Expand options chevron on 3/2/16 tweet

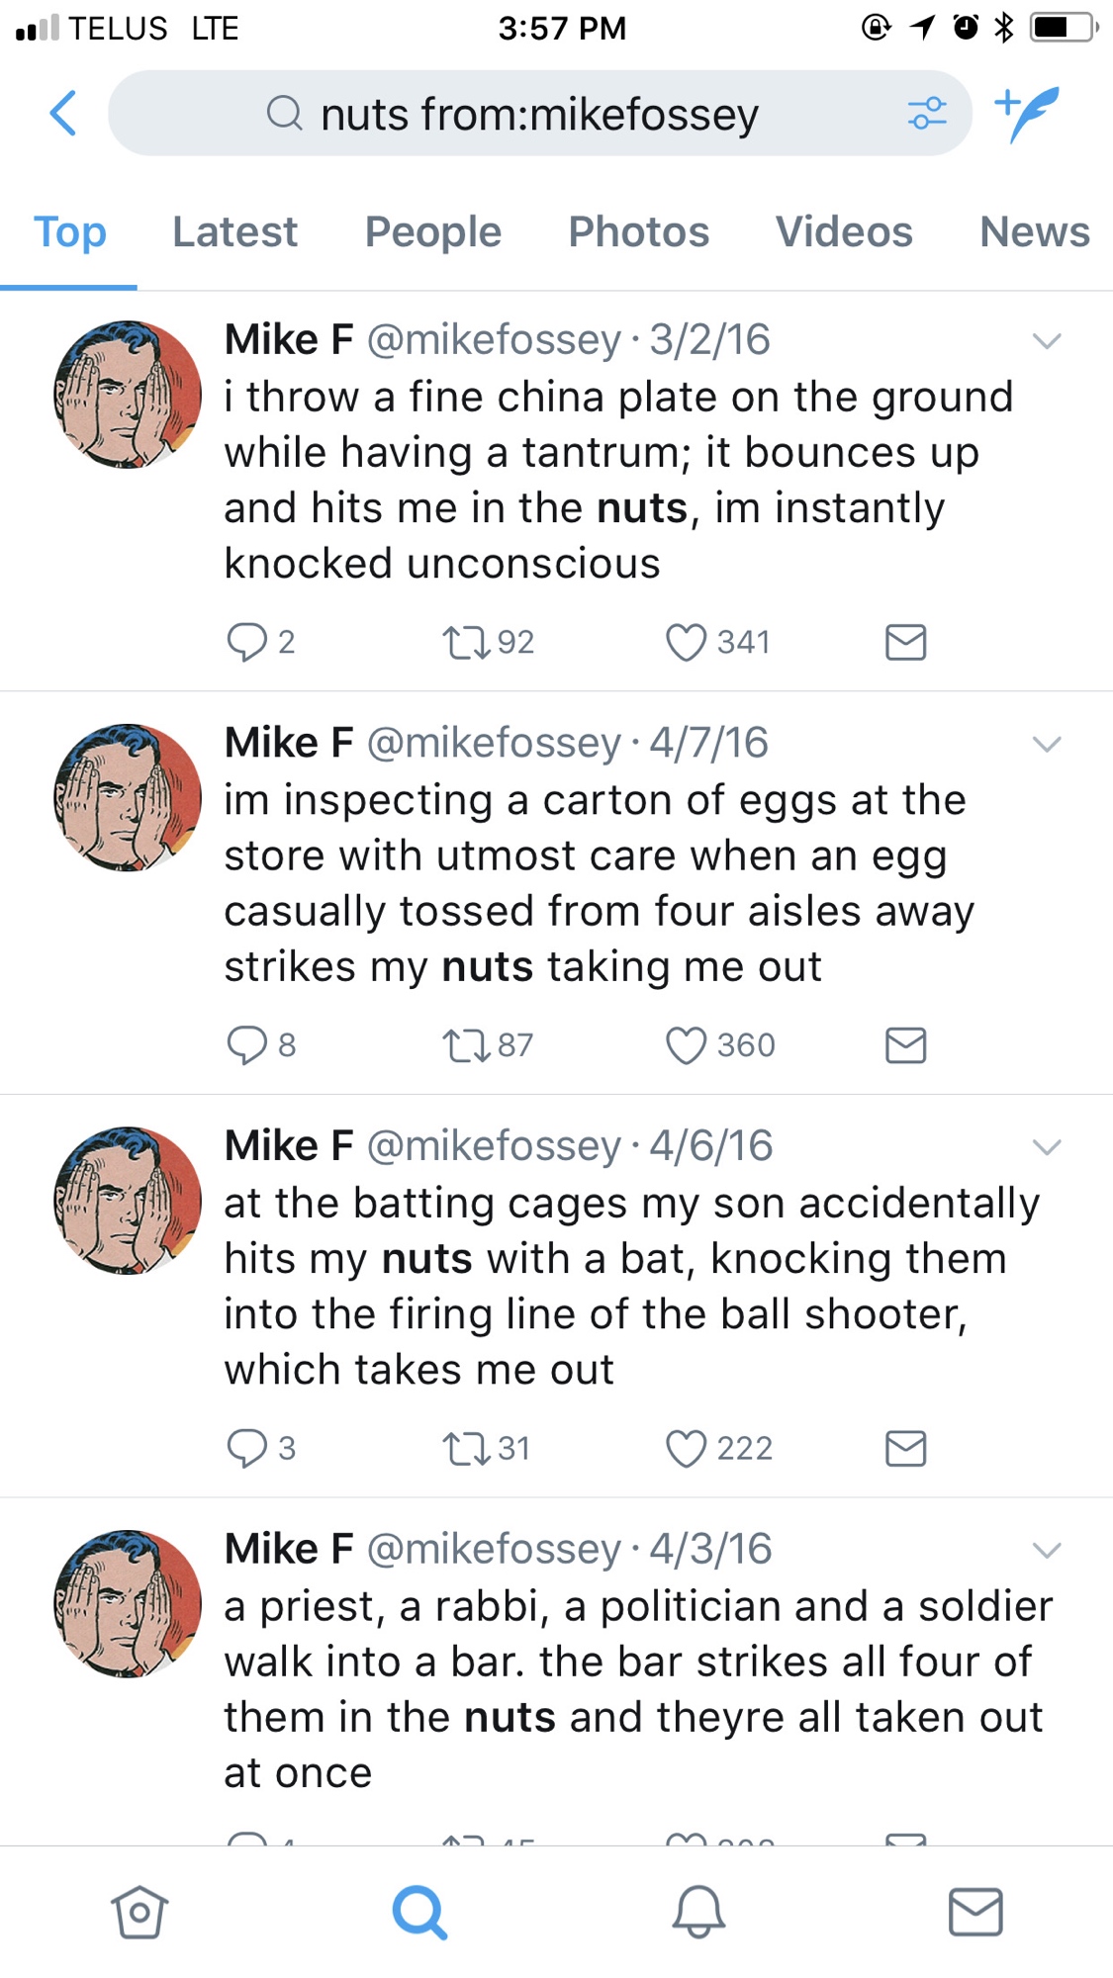(1047, 341)
